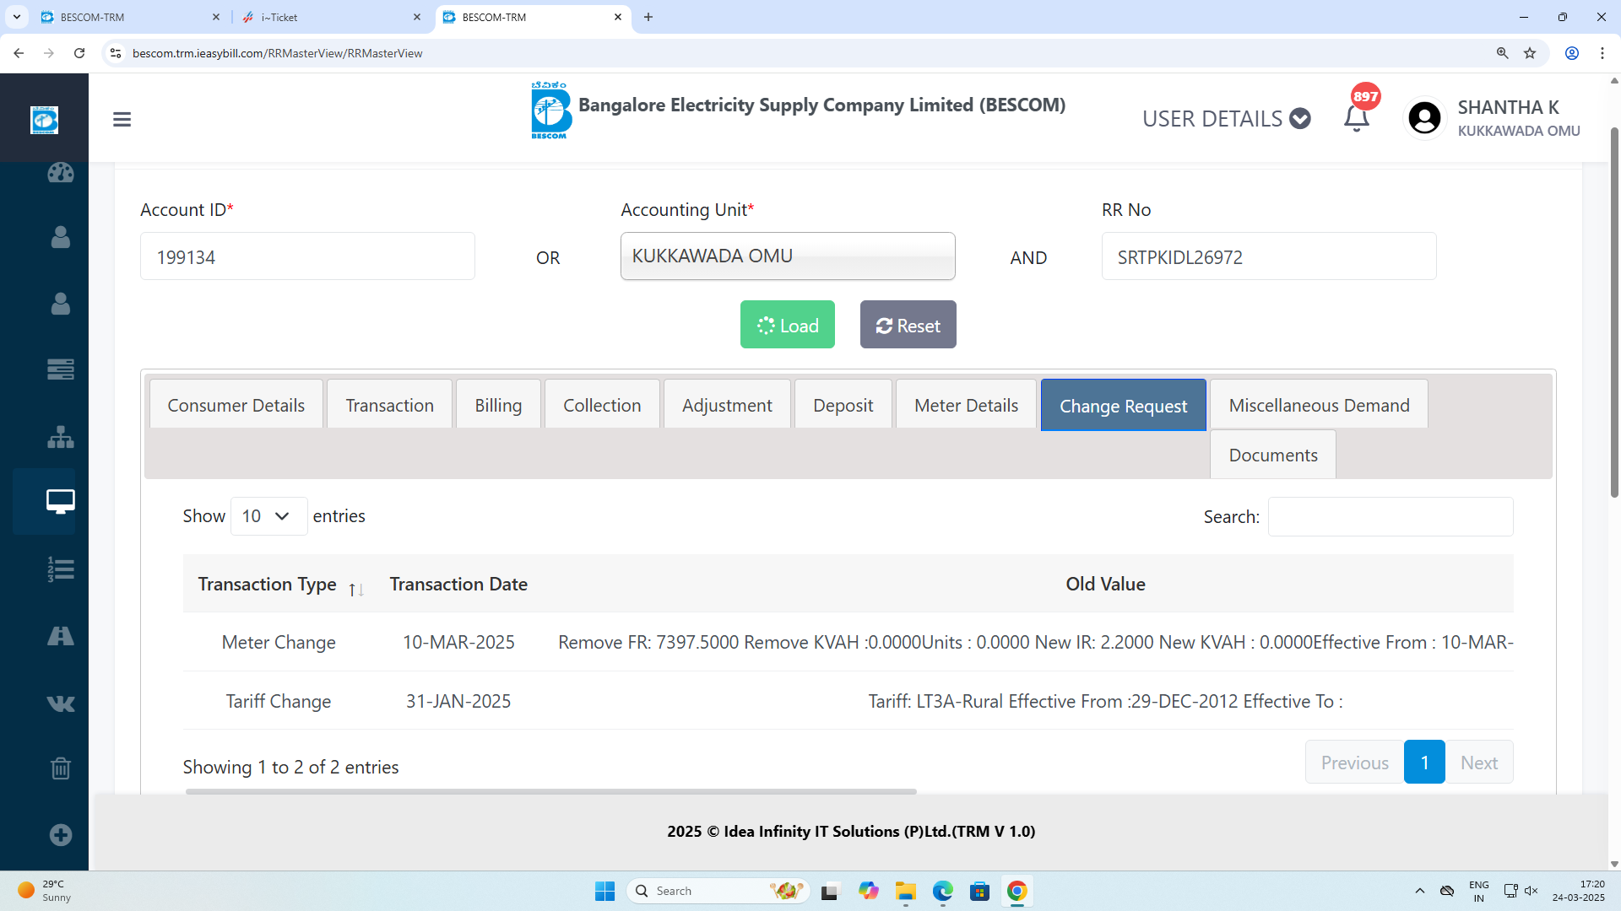Click the Account ID input field
Image resolution: width=1621 pixels, height=911 pixels.
307,256
